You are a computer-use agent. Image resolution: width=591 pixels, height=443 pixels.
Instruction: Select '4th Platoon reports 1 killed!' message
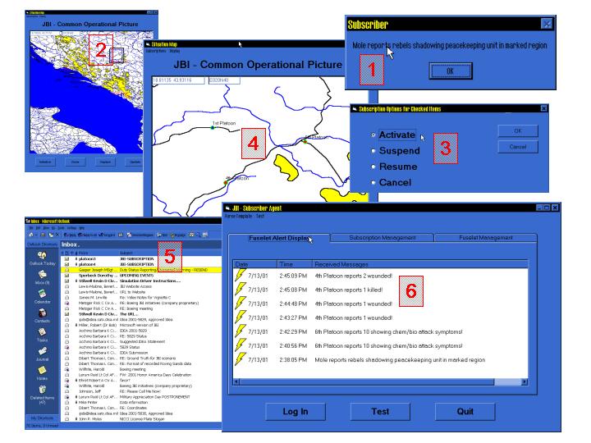point(380,290)
